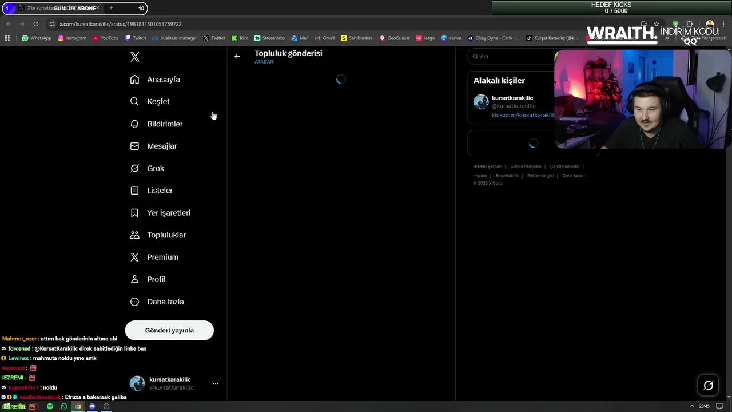The height and width of the screenshot is (412, 732).
Task: Open GeoGuessr bookmark
Action: coord(395,38)
